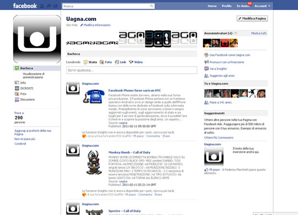Click Mostra tutti administrators link
The width and height of the screenshot is (298, 215).
[259, 33]
